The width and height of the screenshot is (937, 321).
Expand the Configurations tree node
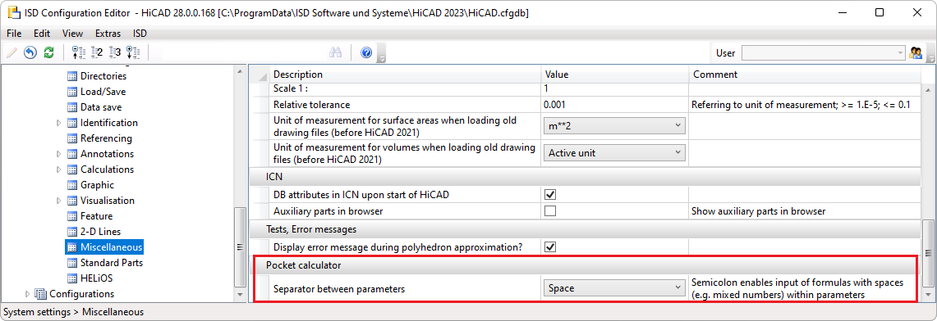[x=27, y=294]
